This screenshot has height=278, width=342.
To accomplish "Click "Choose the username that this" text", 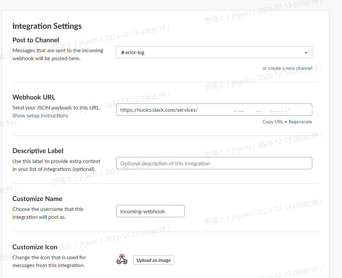I will point(48,209).
